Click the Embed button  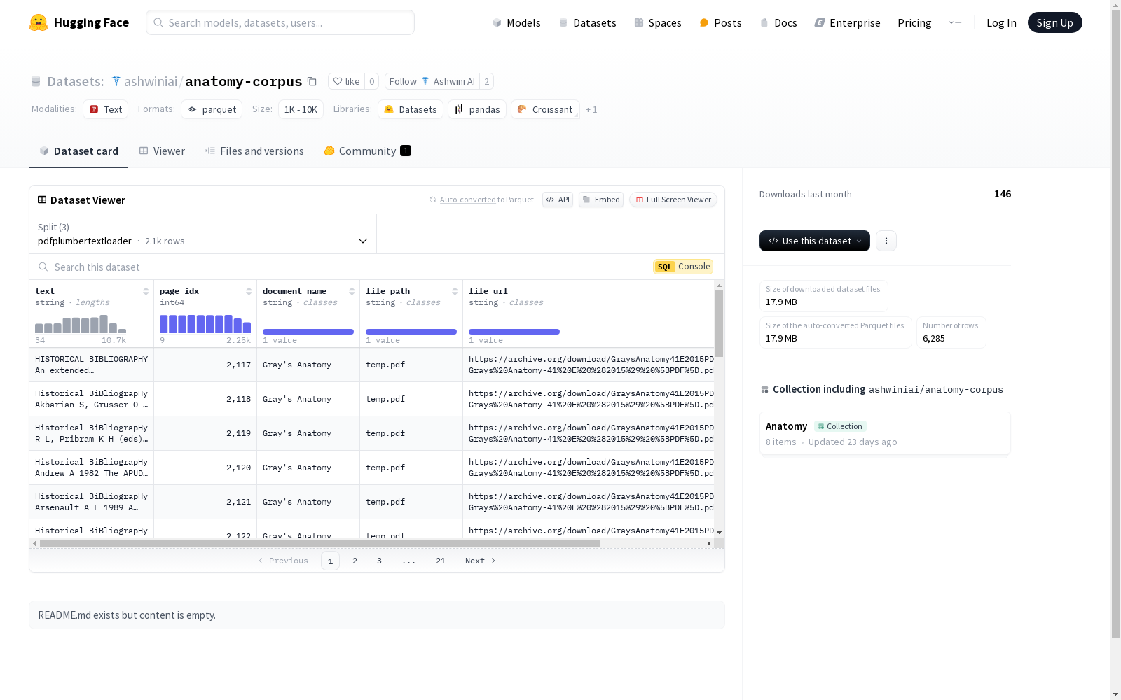[601, 199]
